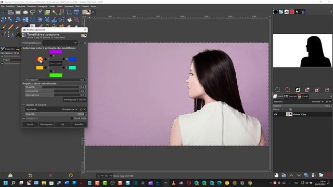Click the 'Reimposta il colore' button

(x=75, y=100)
